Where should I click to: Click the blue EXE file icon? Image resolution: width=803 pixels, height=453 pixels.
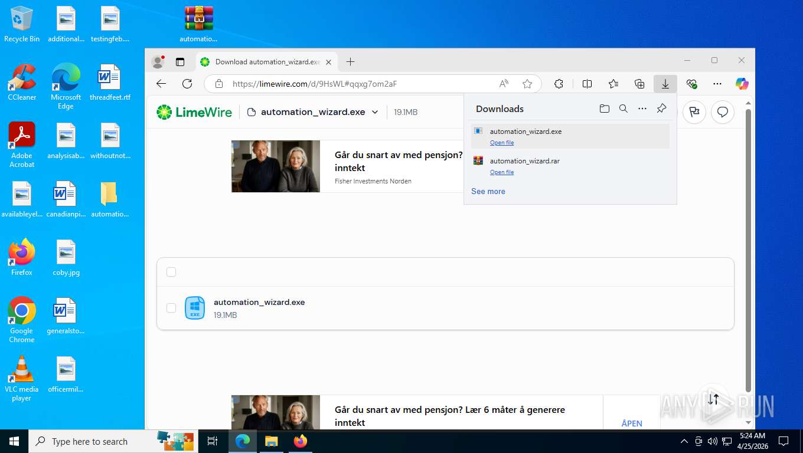pyautogui.click(x=195, y=308)
